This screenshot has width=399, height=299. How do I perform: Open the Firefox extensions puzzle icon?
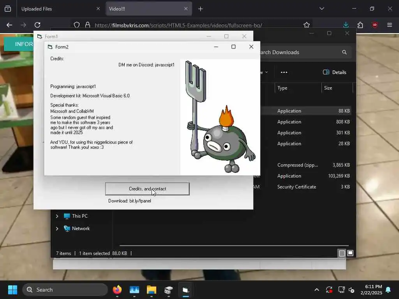point(360,25)
